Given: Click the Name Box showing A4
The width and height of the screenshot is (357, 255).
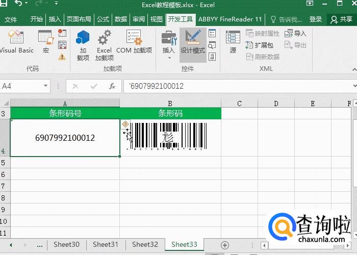Looking at the screenshot, I should 21,86.
